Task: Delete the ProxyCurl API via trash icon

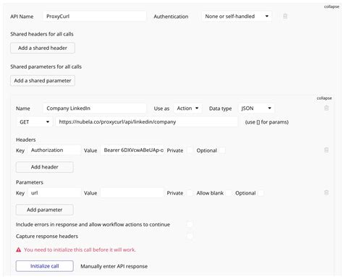Action: pyautogui.click(x=285, y=17)
